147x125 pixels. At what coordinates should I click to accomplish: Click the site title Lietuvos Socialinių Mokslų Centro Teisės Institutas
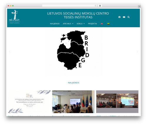click(x=78, y=15)
